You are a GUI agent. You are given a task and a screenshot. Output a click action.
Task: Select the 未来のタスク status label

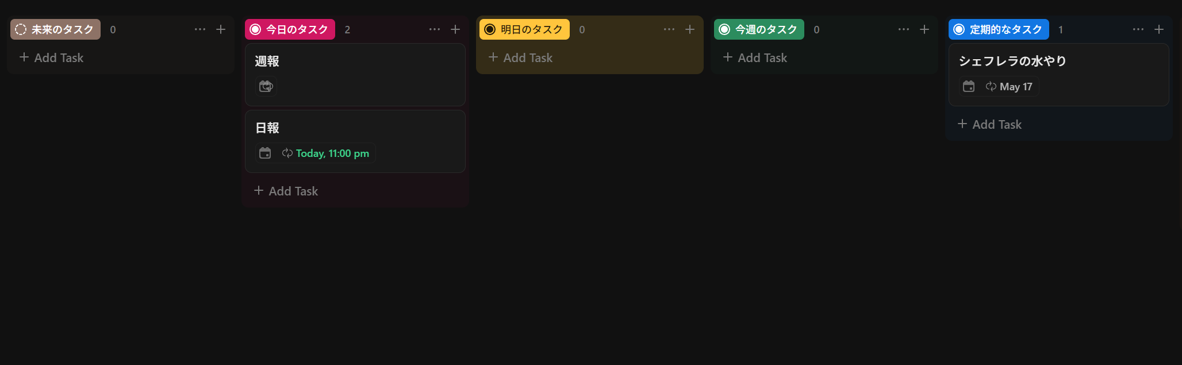[55, 29]
